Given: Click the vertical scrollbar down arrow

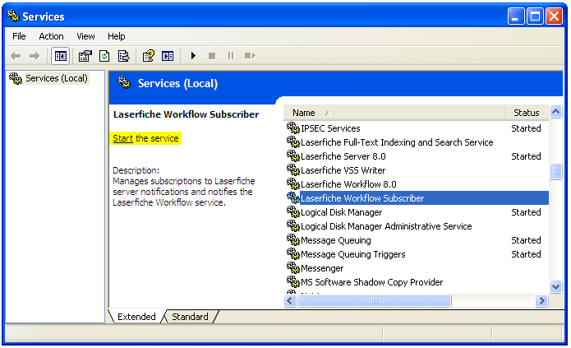Looking at the screenshot, I should [x=555, y=286].
